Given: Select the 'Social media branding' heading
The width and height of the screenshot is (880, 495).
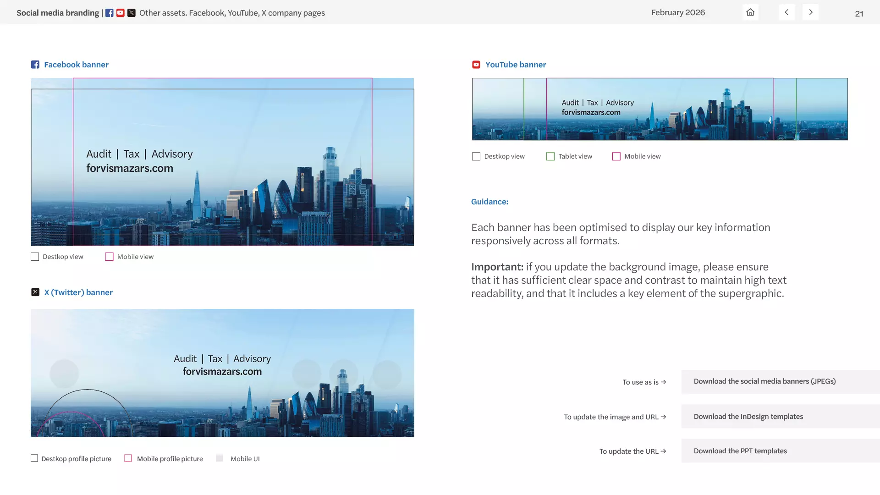Looking at the screenshot, I should click(57, 12).
